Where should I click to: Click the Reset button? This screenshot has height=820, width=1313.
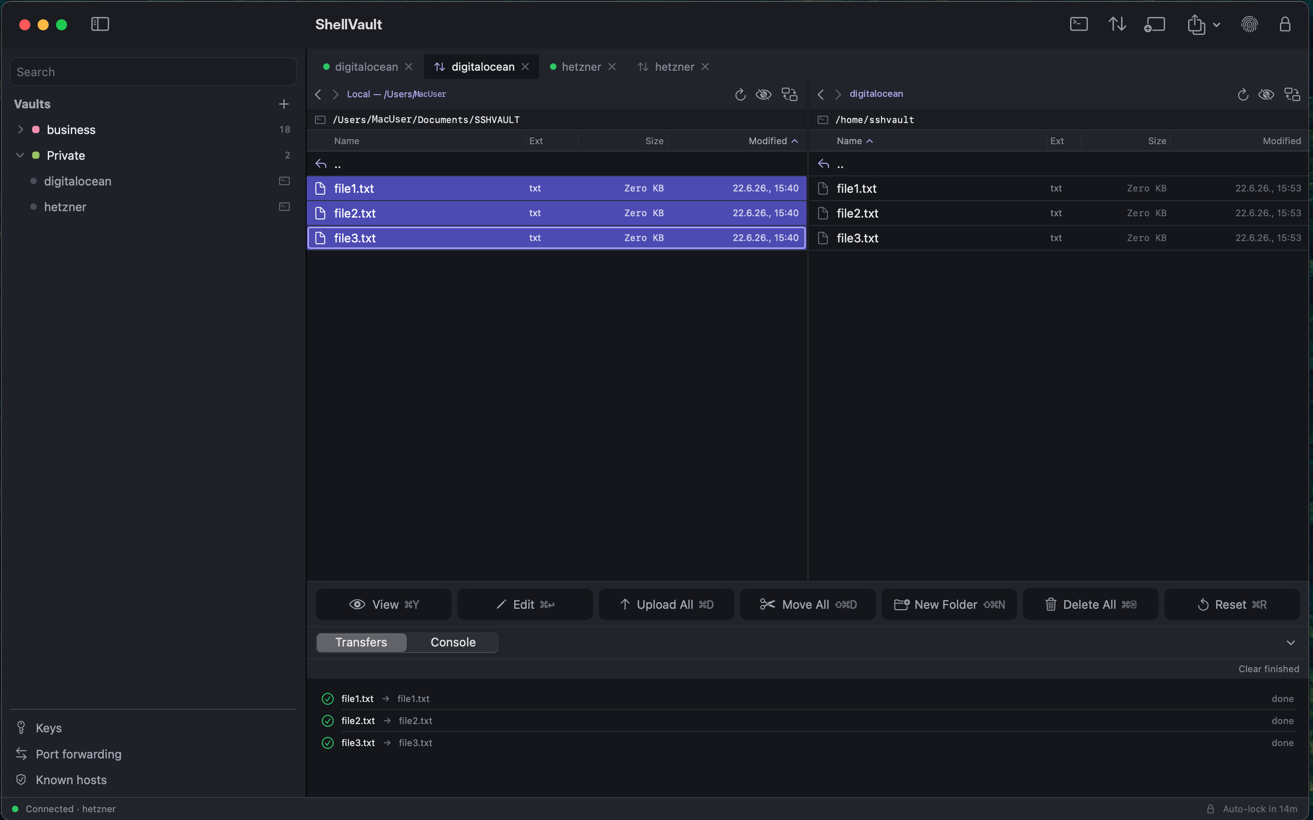(1232, 604)
